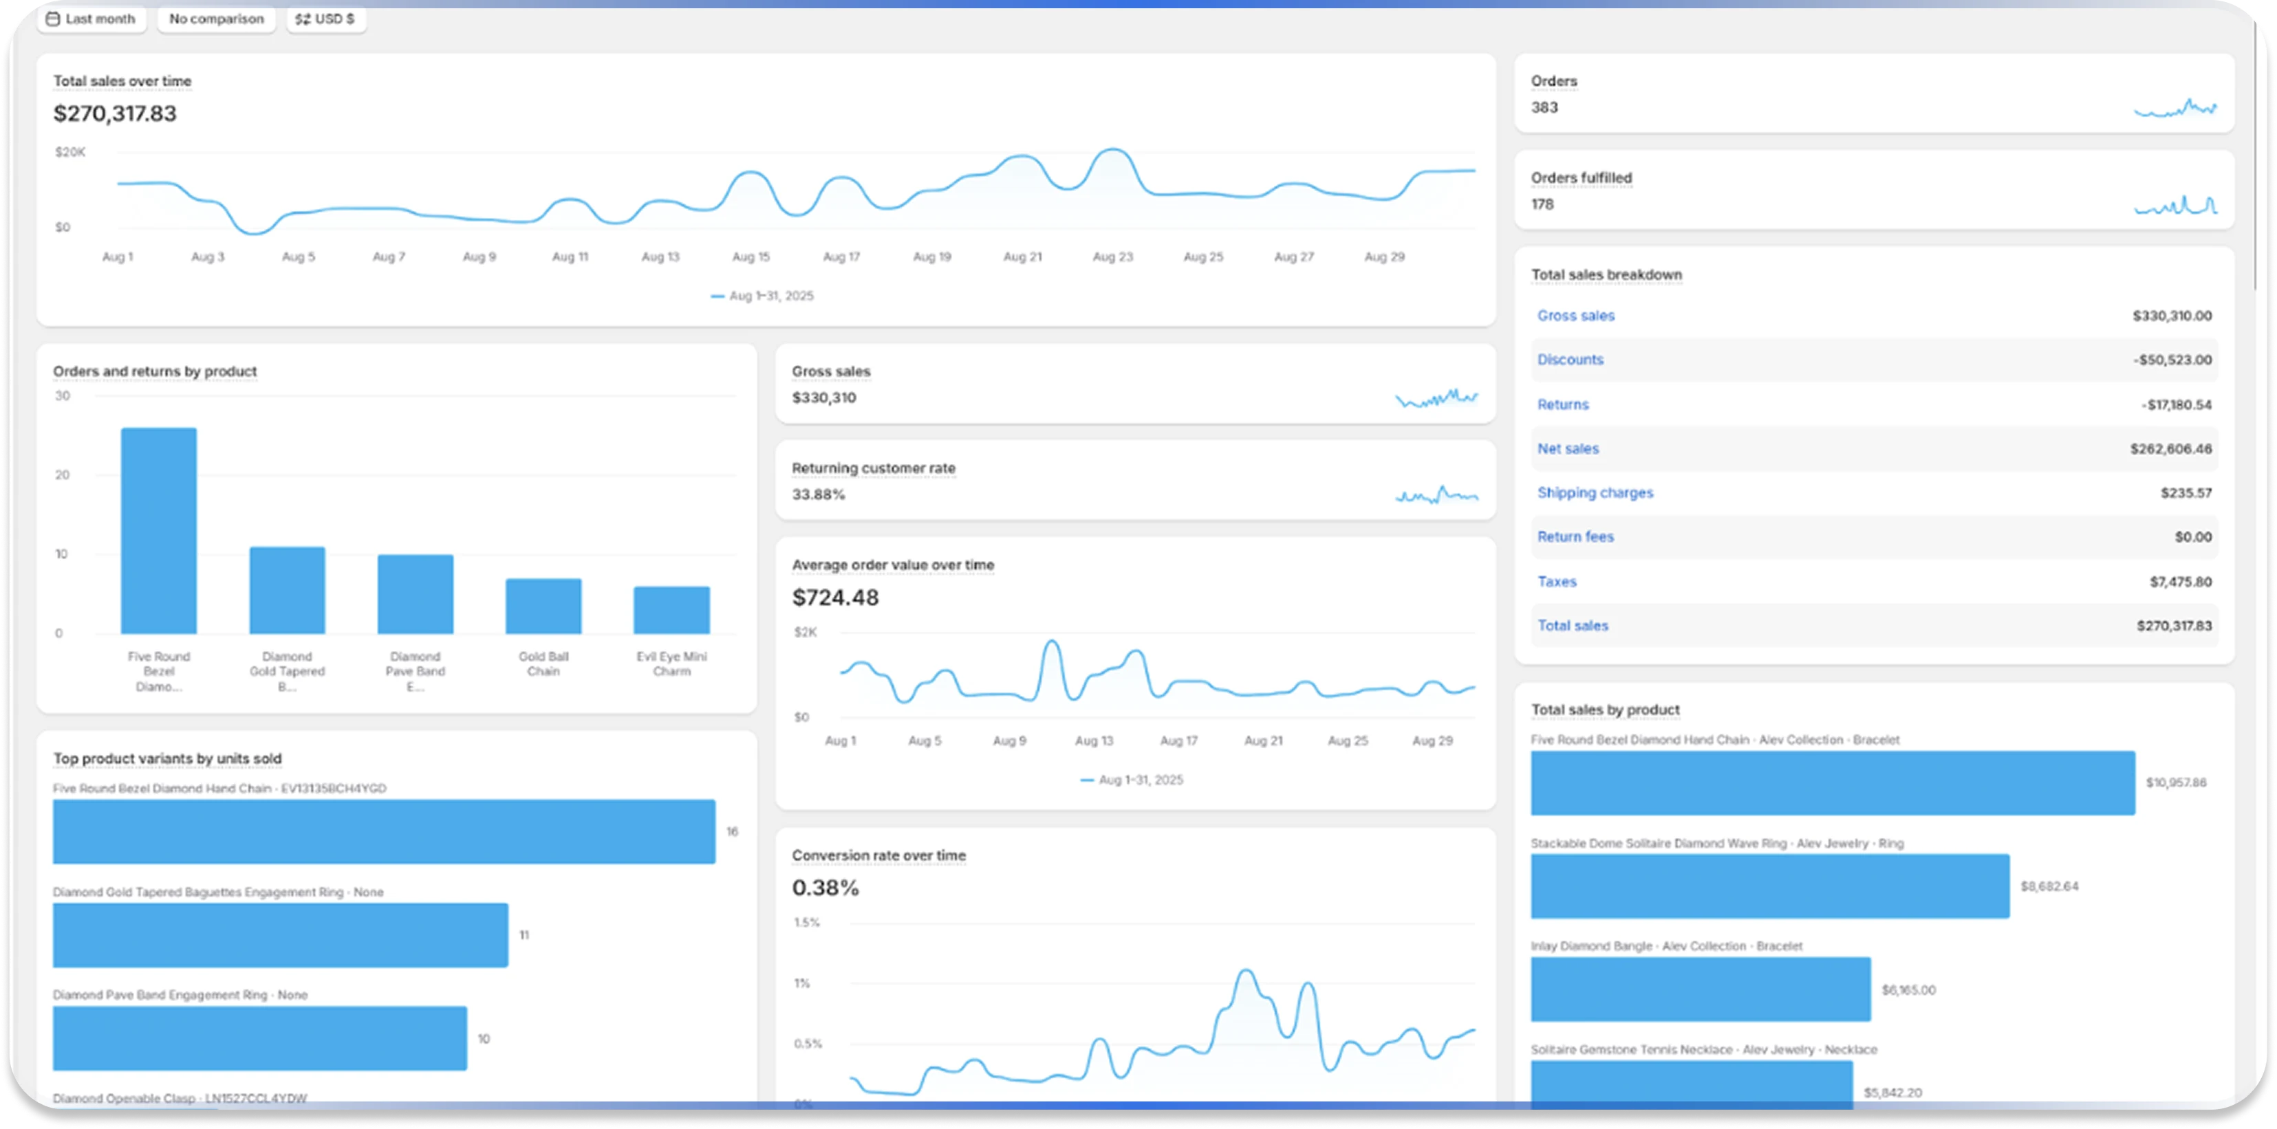The height and width of the screenshot is (1129, 2277).
Task: Open the Discounts report
Action: tap(1571, 360)
